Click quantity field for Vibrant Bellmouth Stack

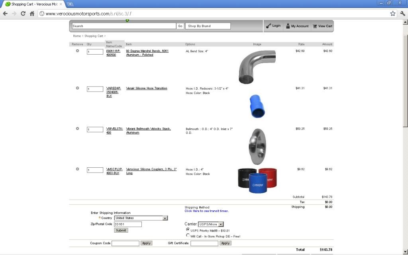click(95, 129)
